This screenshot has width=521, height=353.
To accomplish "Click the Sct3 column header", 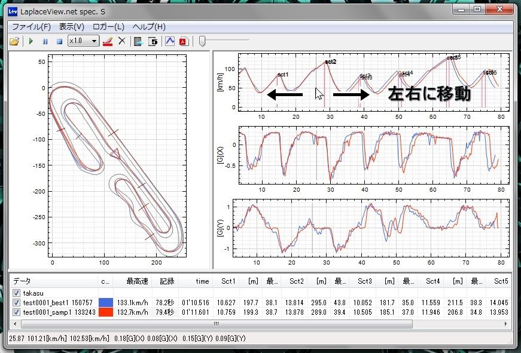I will (x=362, y=281).
